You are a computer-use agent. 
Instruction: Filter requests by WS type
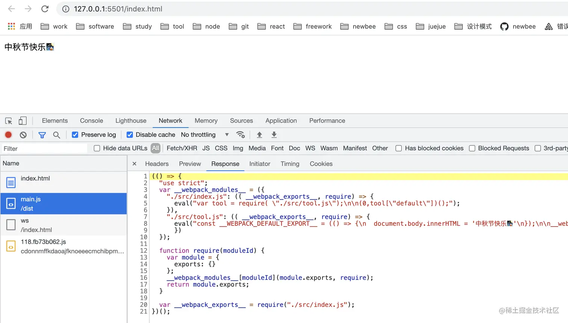(x=310, y=148)
